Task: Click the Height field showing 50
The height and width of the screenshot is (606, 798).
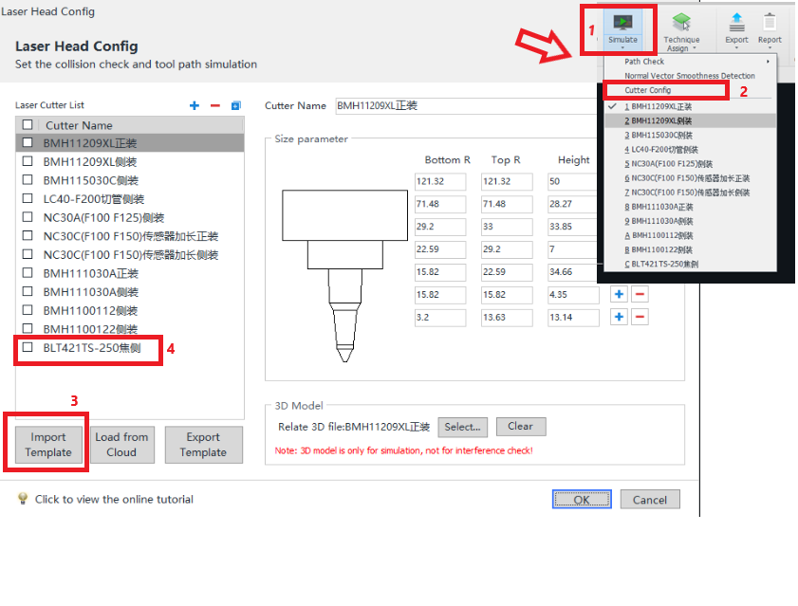Action: [572, 182]
